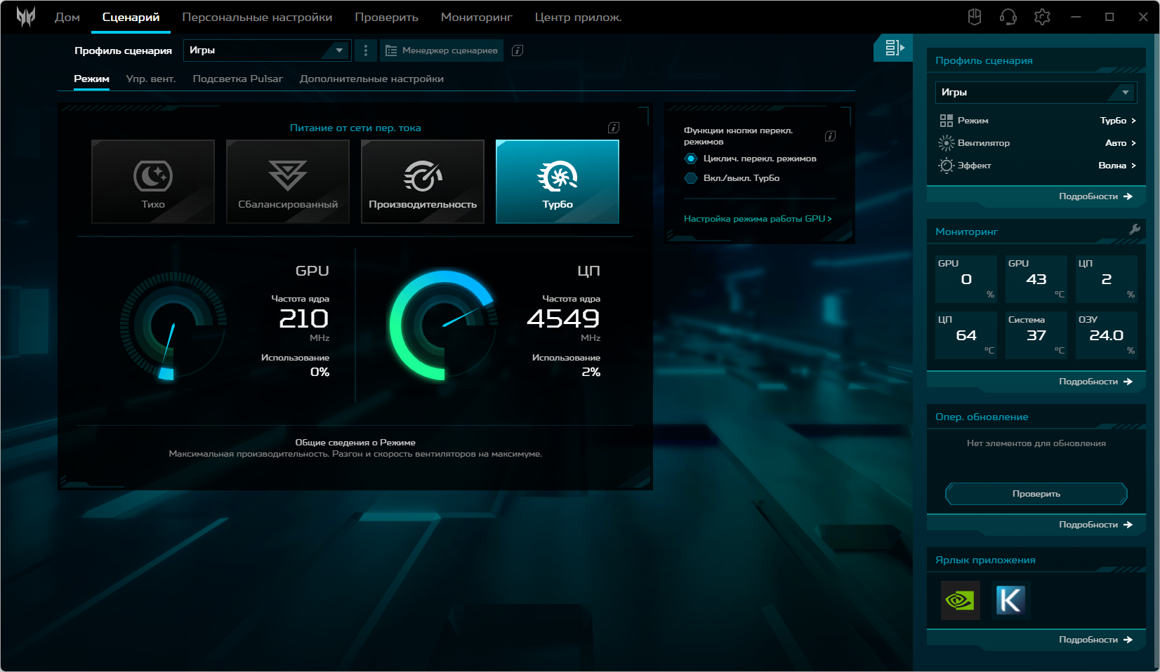Click ЦП core frequency value 4549
The image size is (1160, 672).
(563, 318)
